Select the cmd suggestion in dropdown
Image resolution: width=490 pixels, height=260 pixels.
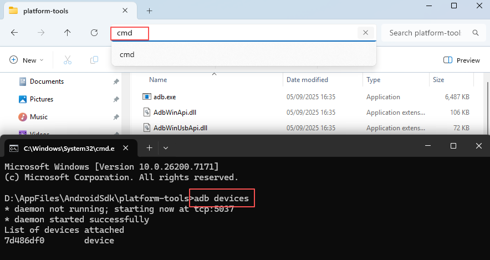[127, 54]
